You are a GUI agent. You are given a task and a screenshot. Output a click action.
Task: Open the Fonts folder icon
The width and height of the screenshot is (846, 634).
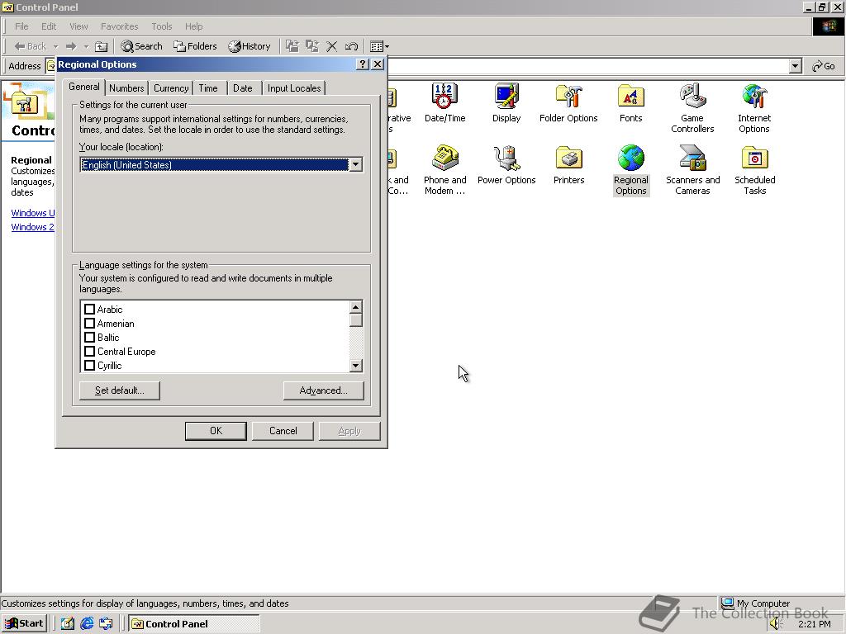[x=630, y=102]
